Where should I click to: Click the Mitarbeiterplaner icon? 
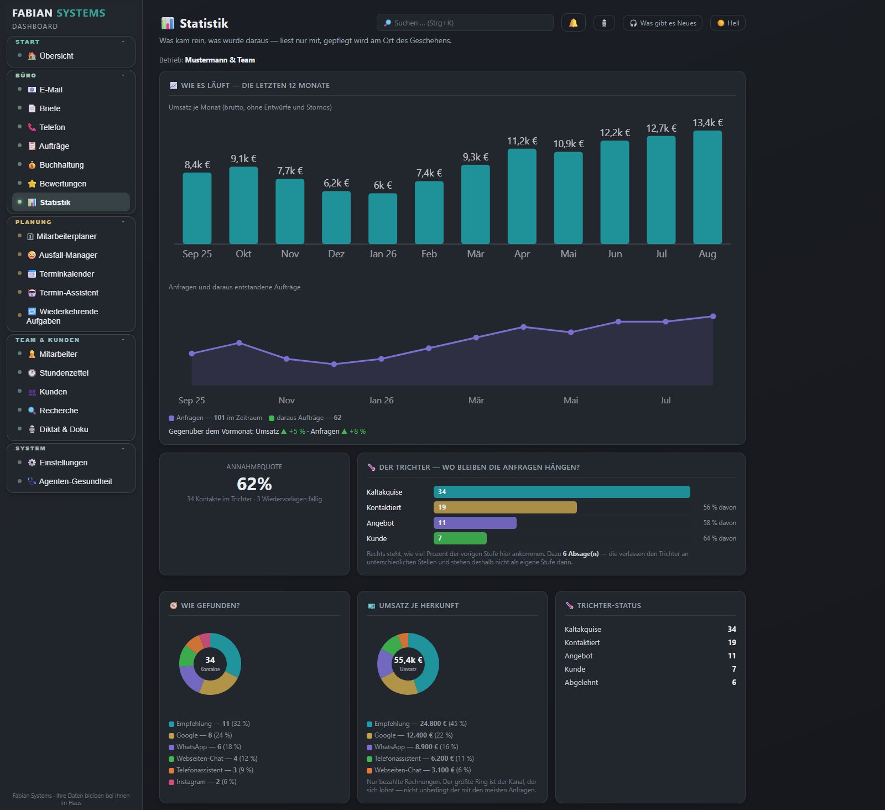tap(30, 236)
